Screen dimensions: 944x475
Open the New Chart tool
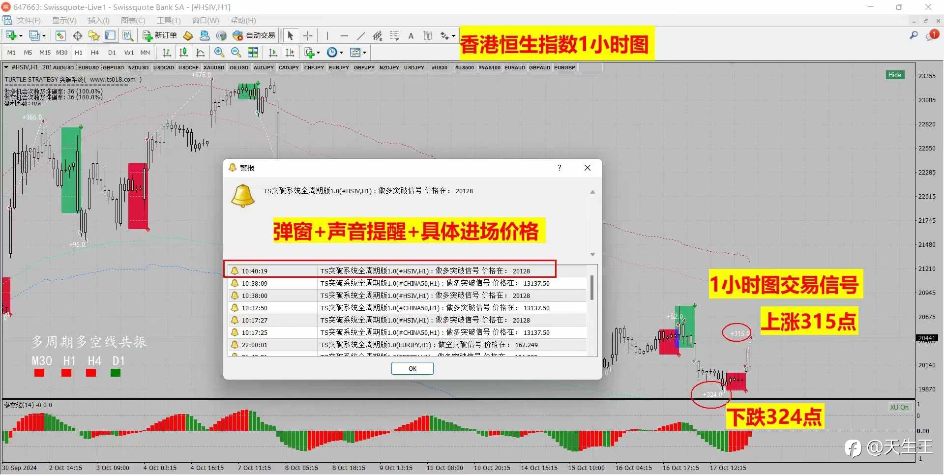point(11,35)
